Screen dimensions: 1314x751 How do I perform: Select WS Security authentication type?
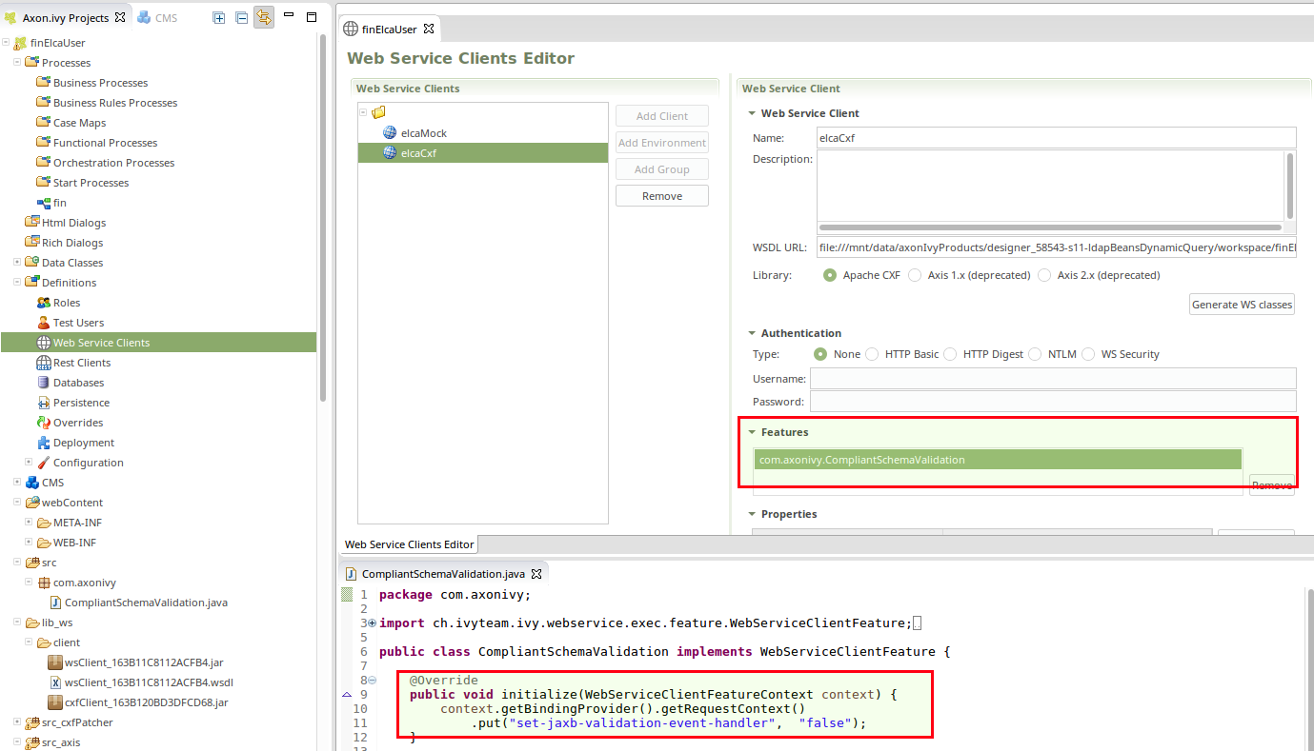1088,354
